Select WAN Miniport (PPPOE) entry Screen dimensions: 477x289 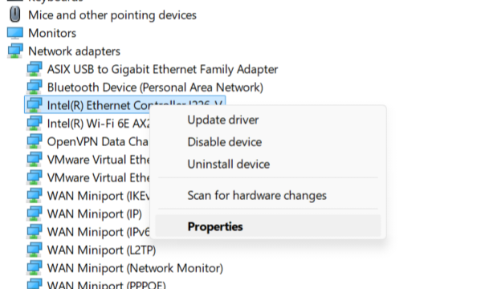click(107, 285)
